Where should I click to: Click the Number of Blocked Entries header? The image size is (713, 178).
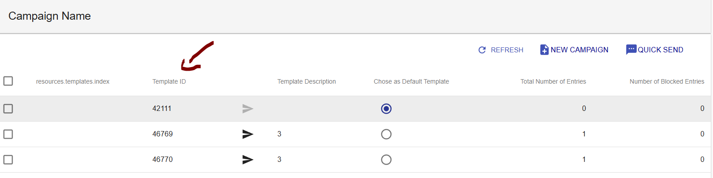click(667, 81)
